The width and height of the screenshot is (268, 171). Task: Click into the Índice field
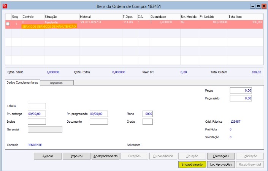point(37,122)
